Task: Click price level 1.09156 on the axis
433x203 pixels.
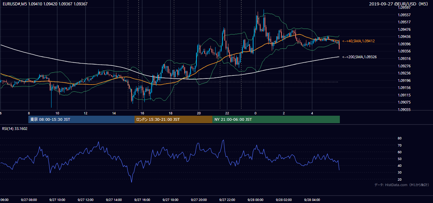Action: coord(404,88)
